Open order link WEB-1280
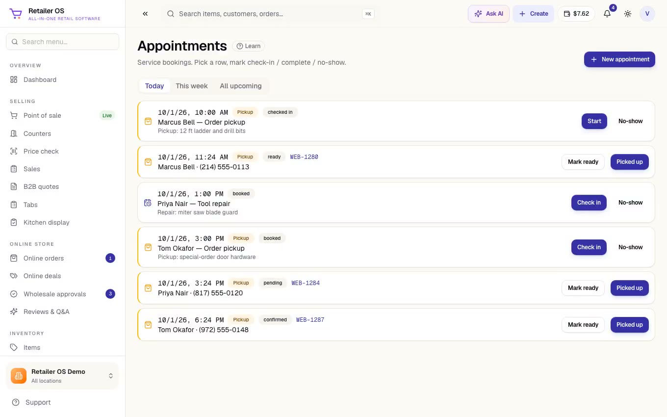Image resolution: width=667 pixels, height=417 pixels. tap(304, 157)
